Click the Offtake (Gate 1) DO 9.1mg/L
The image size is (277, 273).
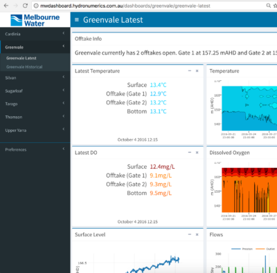click(161, 176)
